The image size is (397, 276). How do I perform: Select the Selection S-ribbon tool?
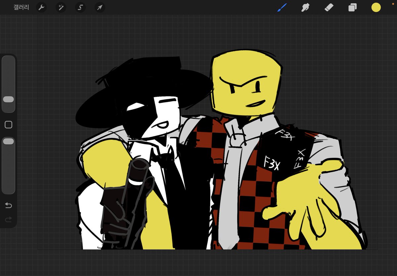click(80, 7)
